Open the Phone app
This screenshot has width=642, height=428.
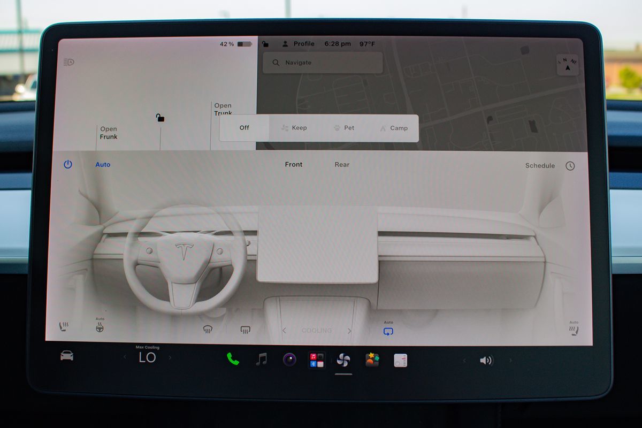233,359
